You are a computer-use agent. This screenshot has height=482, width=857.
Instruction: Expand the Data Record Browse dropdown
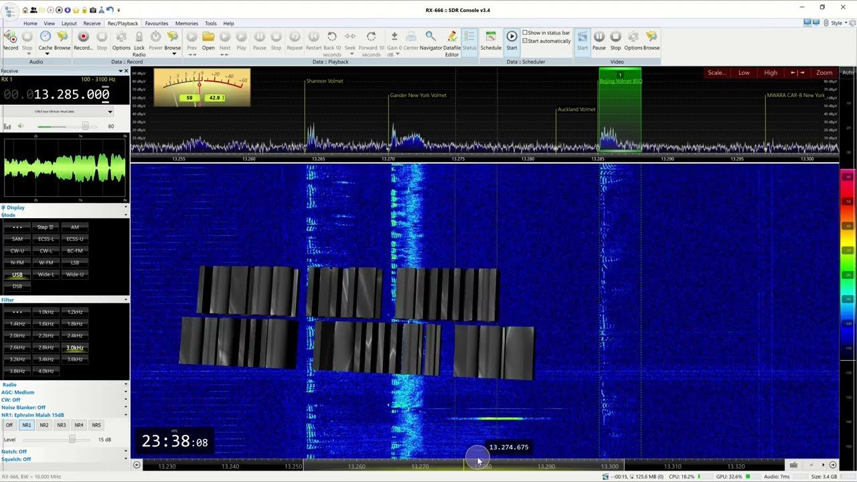click(173, 54)
